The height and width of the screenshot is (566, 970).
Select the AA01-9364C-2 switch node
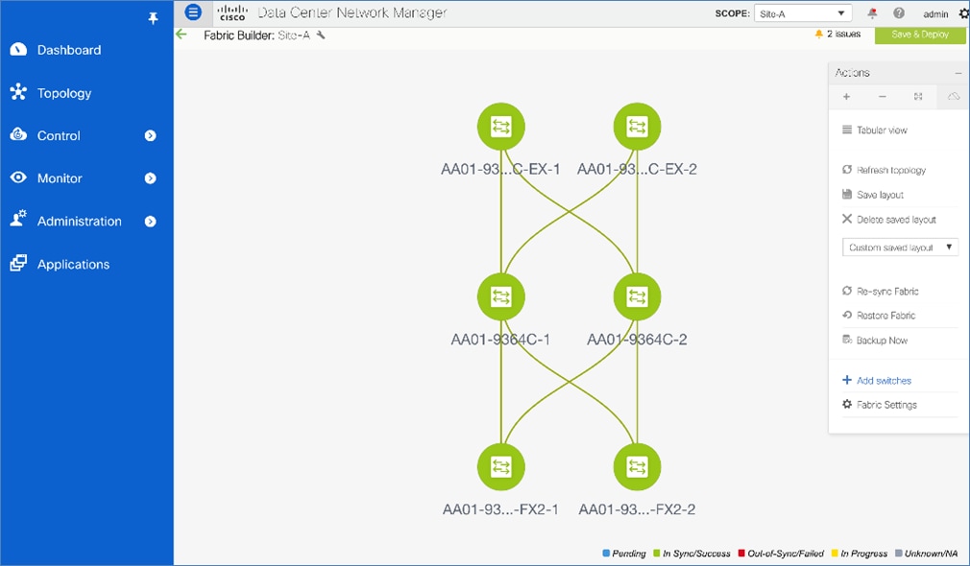[637, 297]
